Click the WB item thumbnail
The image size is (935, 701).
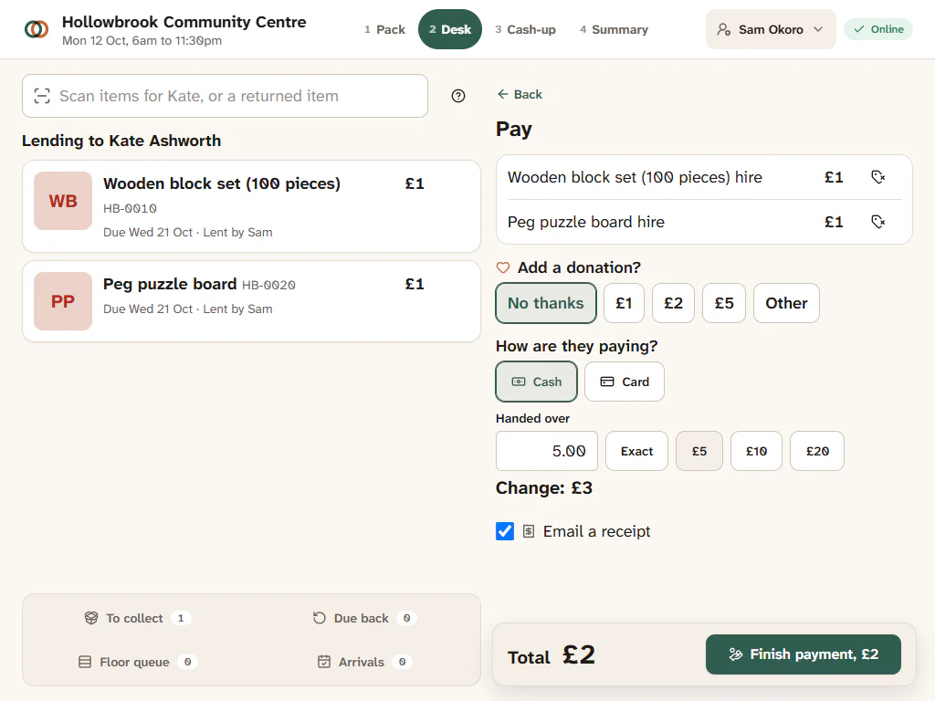(x=63, y=201)
